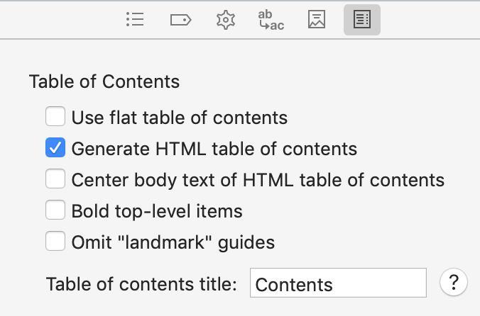Click the question mark help button
The image size is (480, 316).
(454, 282)
